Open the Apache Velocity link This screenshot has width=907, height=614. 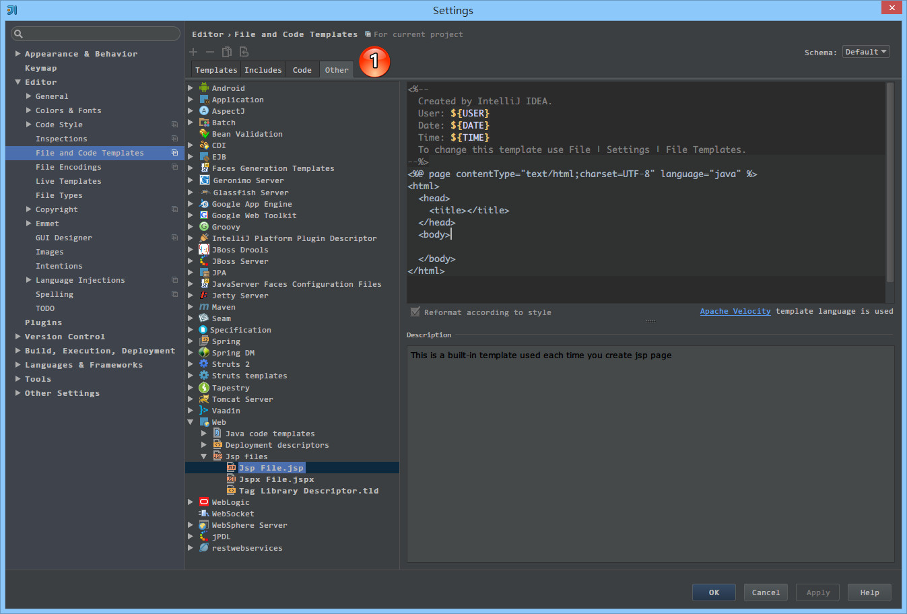[x=735, y=311]
